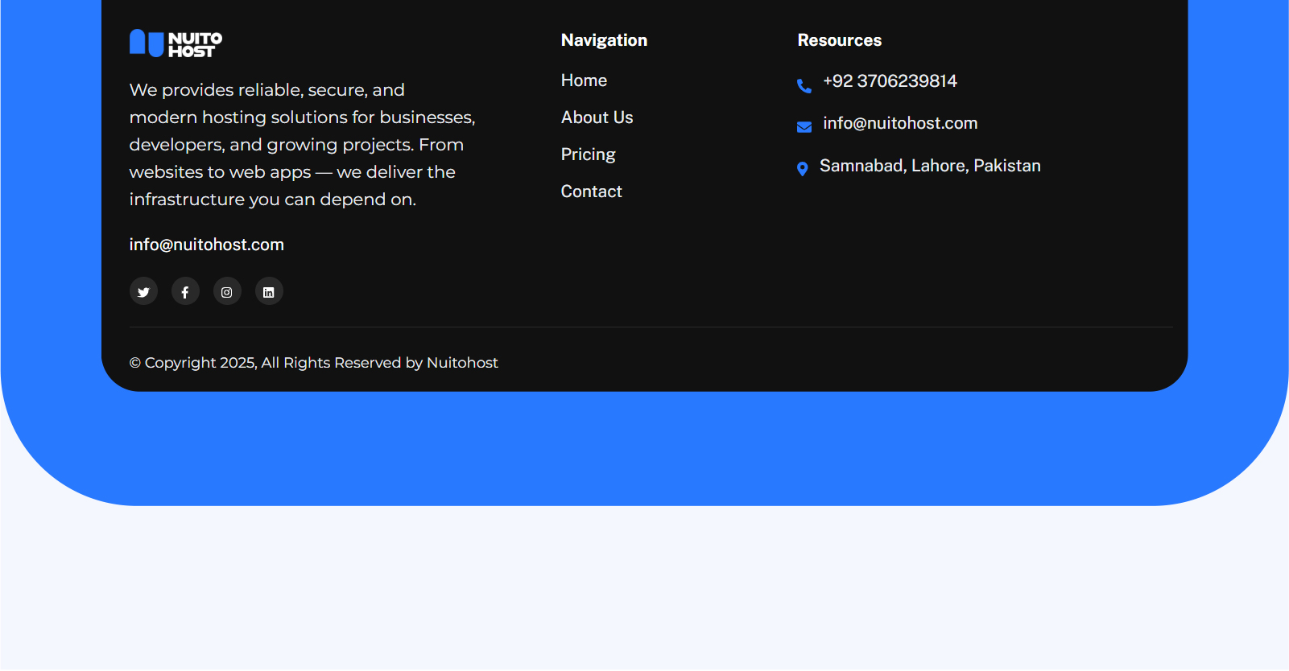
Task: Open the Facebook social icon
Action: [185, 292]
